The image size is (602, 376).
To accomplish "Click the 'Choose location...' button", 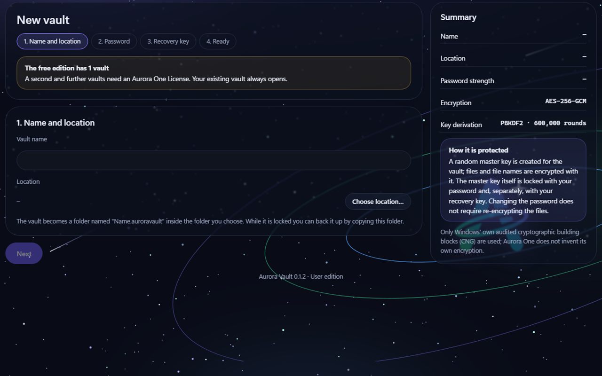I will tap(378, 202).
